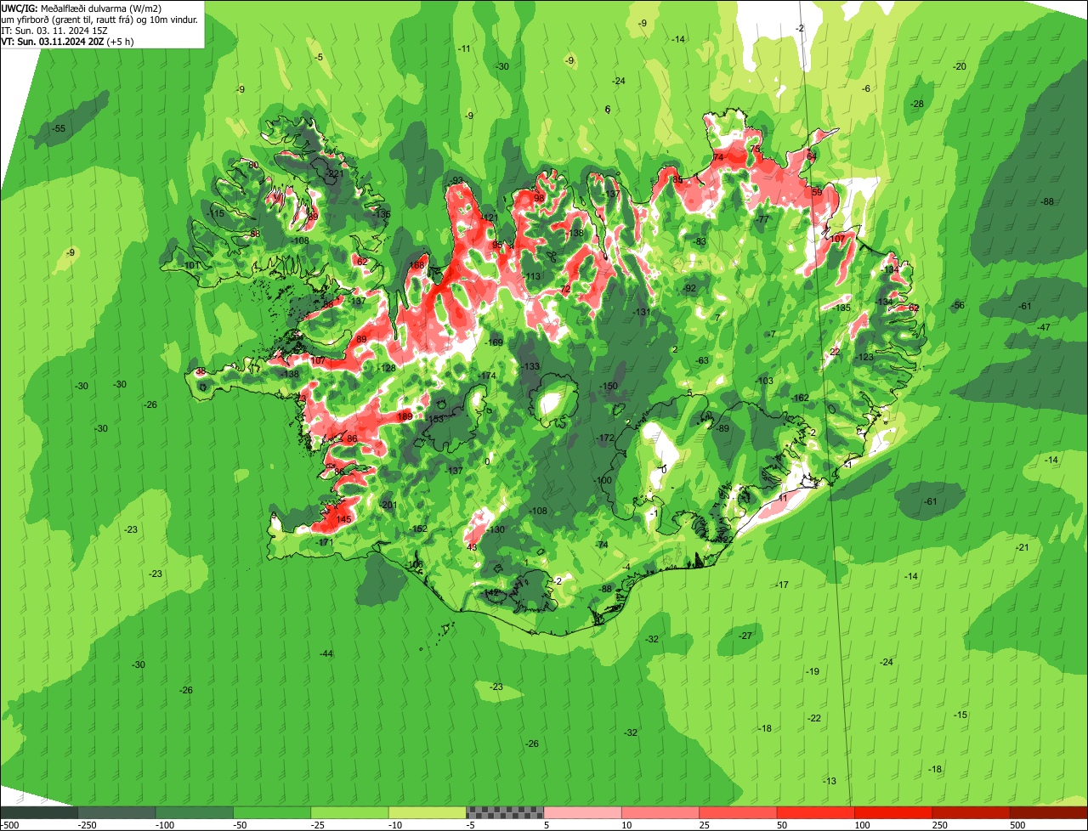Click the '-201' map value
The width and height of the screenshot is (1088, 831).
coord(388,506)
